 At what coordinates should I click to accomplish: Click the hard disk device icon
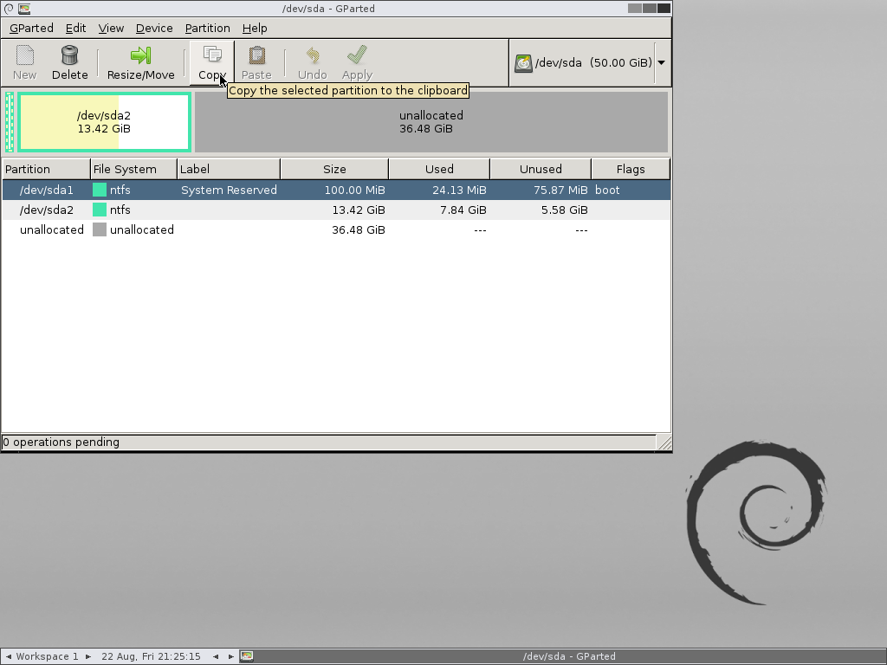pyautogui.click(x=523, y=63)
